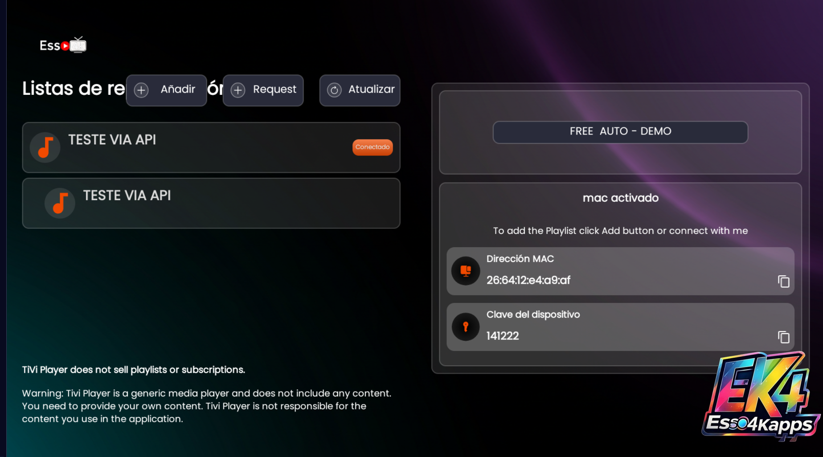This screenshot has height=457, width=823.
Task: Click the plus icon on Añadir button
Action: 141,90
